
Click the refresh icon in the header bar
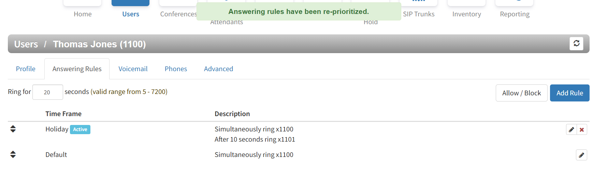576,44
